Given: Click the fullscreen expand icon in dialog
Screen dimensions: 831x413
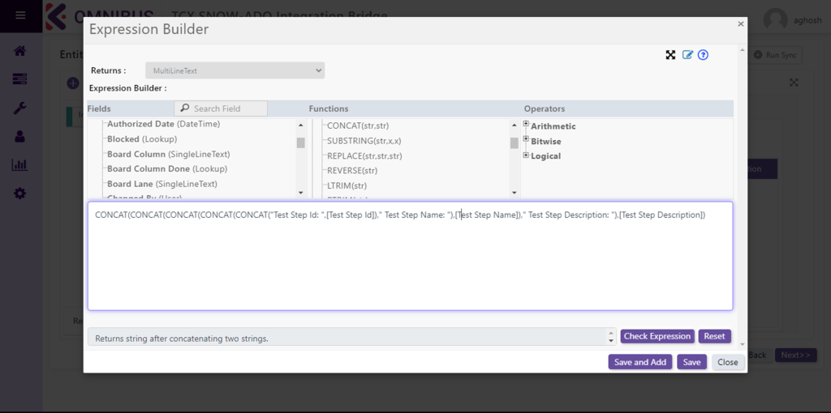Looking at the screenshot, I should pyautogui.click(x=670, y=55).
